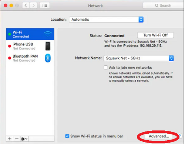Viewport: 185px width, 144px height.
Task: Click the Wi-Fi signal icon in sidebar
Action: point(48,34)
